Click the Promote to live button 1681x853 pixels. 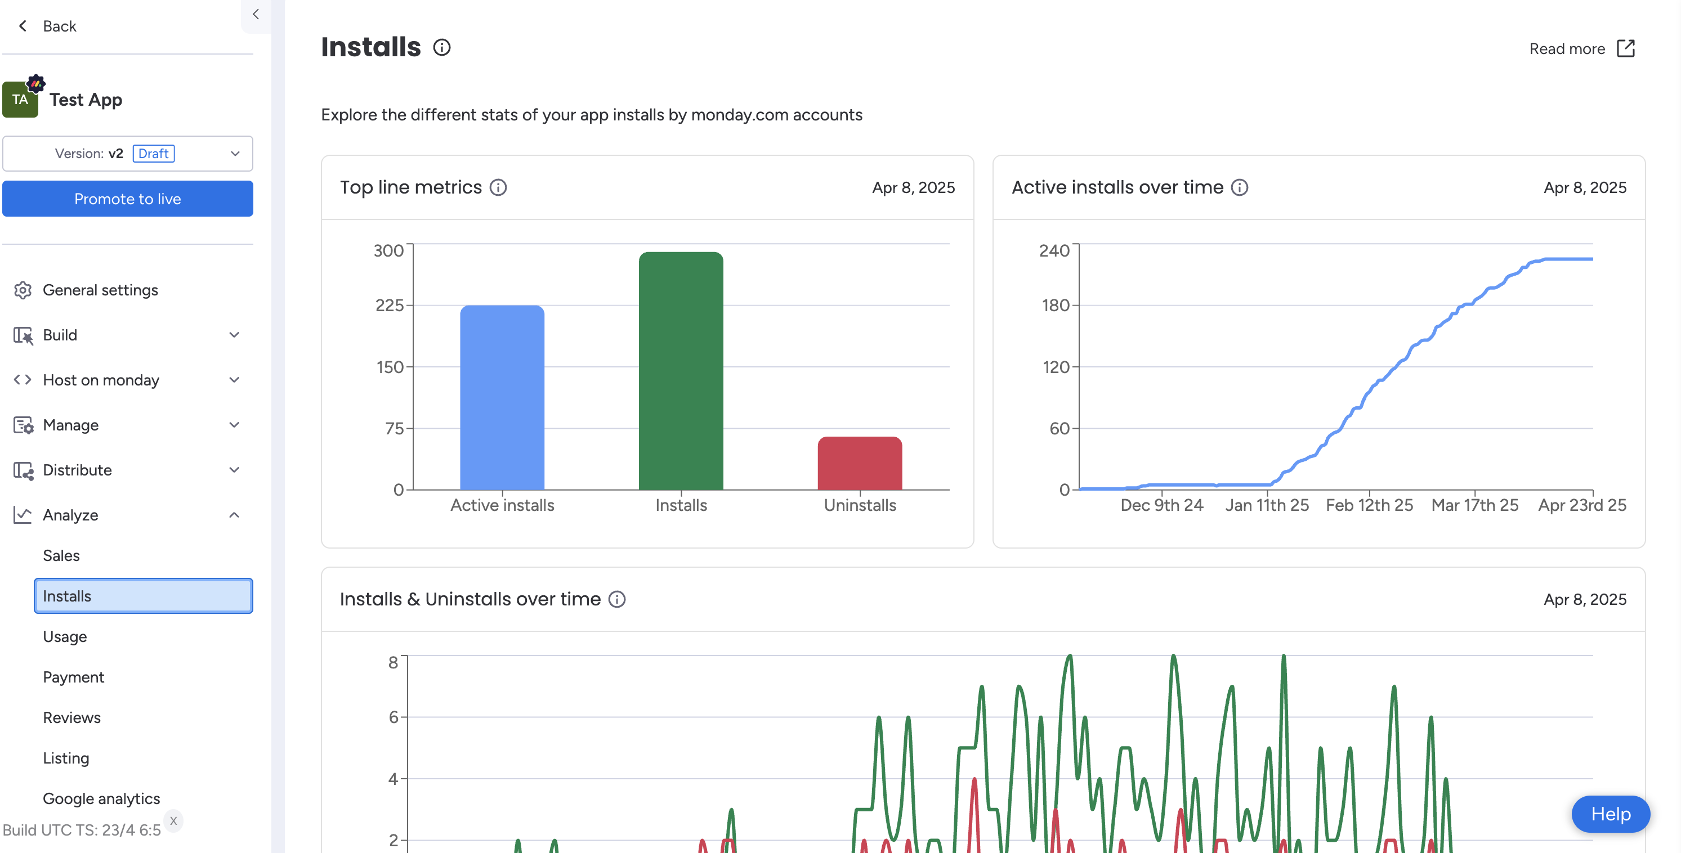point(128,199)
